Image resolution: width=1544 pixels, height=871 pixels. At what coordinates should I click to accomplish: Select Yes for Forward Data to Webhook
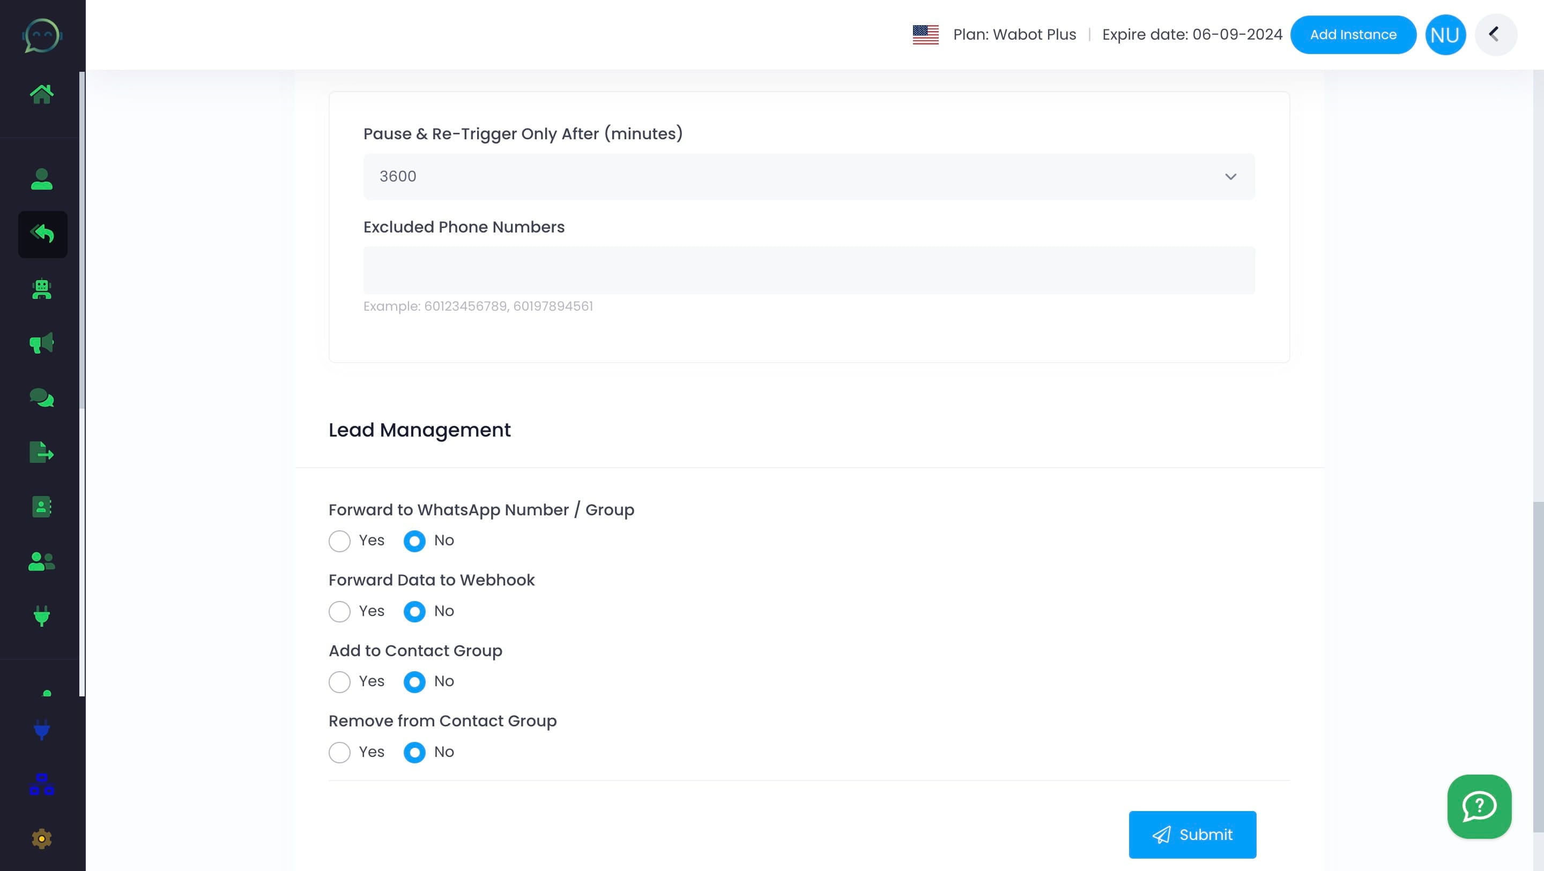click(x=340, y=612)
